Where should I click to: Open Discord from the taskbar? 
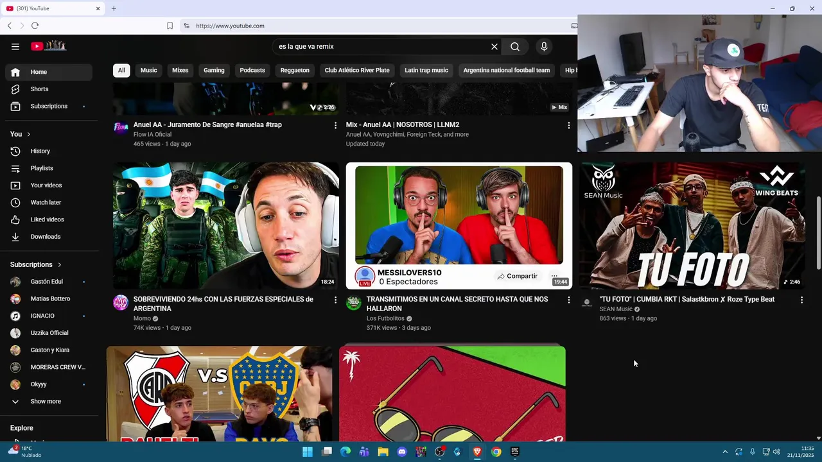402,452
